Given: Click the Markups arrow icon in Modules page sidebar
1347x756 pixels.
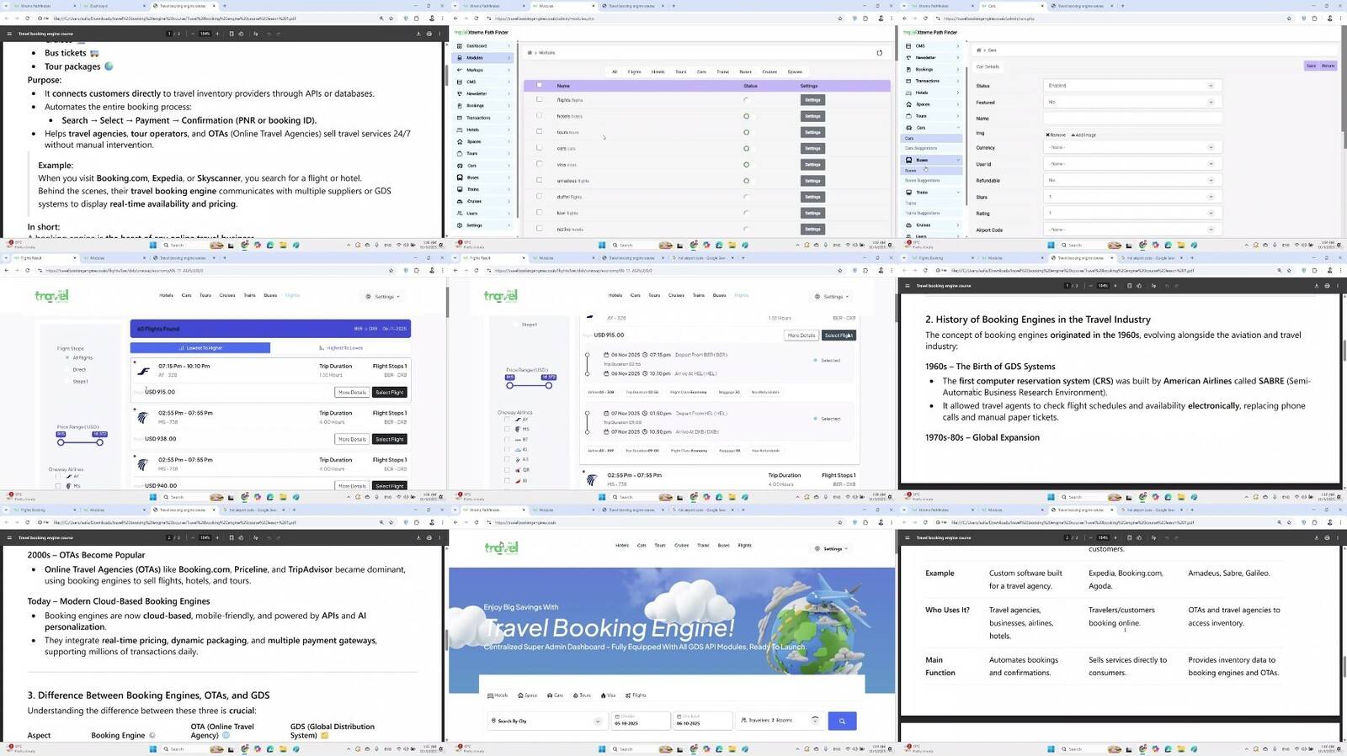Looking at the screenshot, I should coord(459,70).
